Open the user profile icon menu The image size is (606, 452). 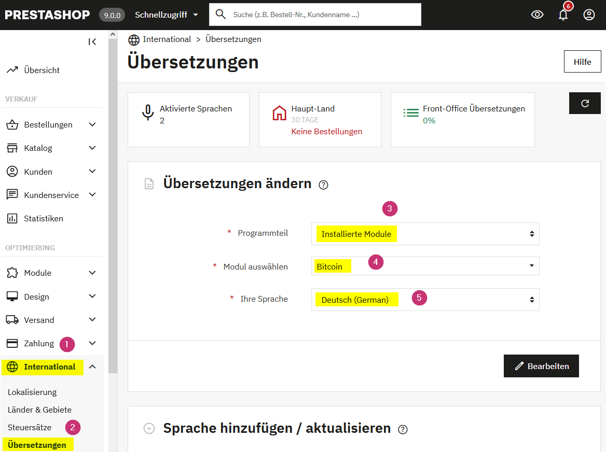click(589, 15)
